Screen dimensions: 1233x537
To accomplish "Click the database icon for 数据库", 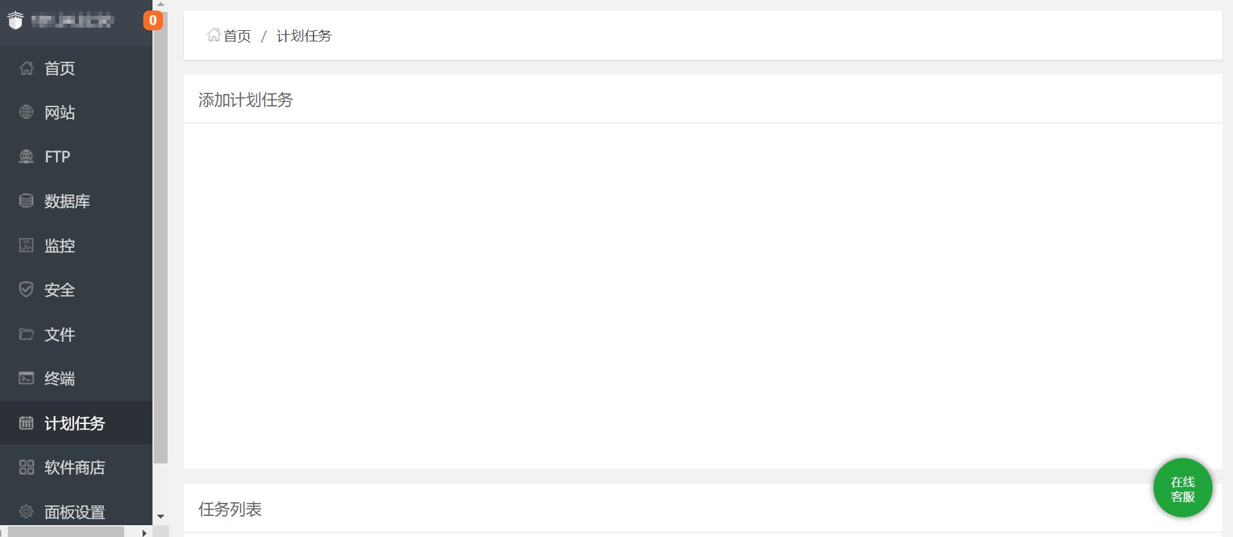I will tap(26, 201).
